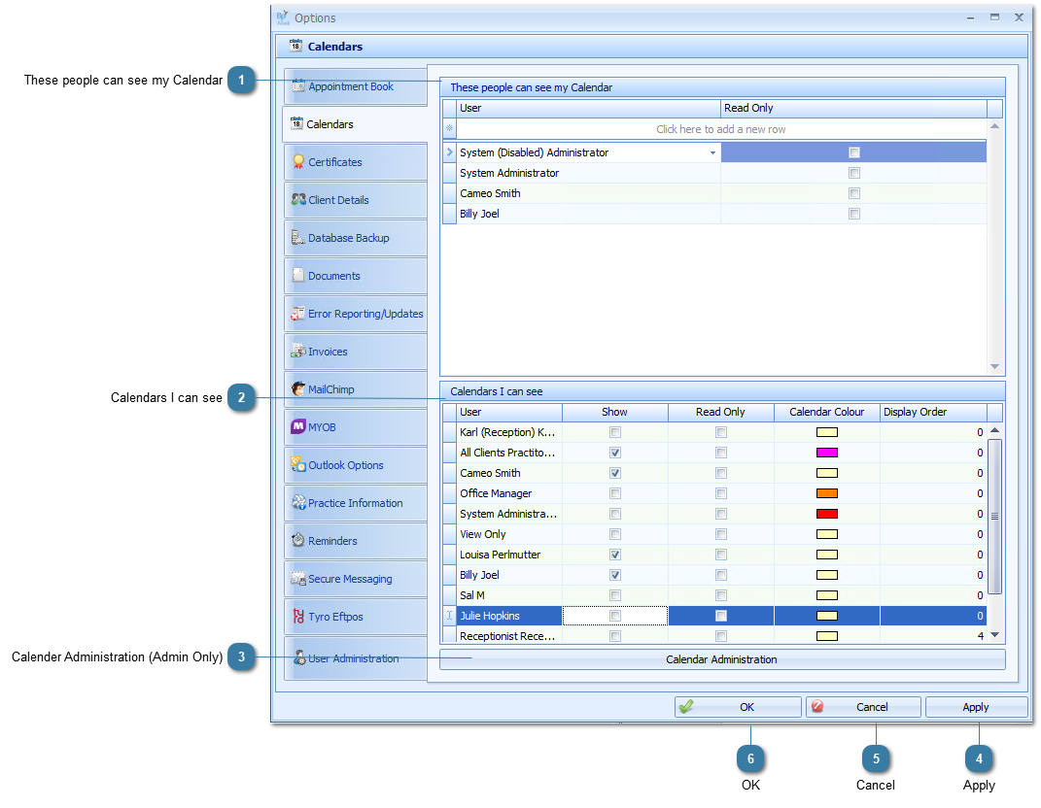This screenshot has width=1041, height=808.
Task: Uncheck Show for All Clients Practitioner calendar
Action: (x=615, y=454)
